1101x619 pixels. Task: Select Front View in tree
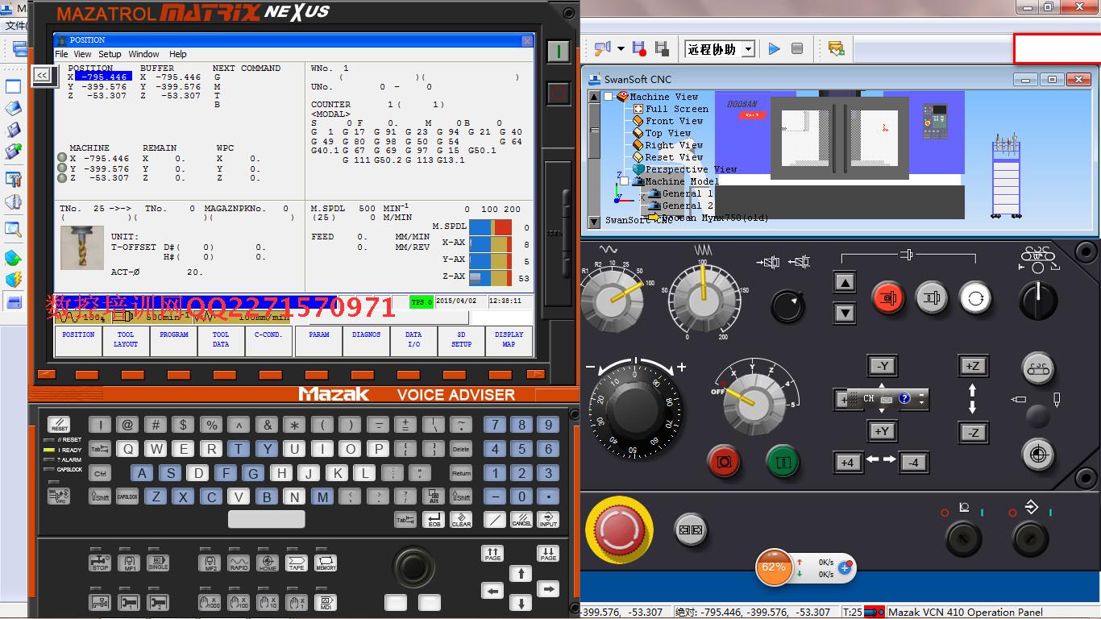click(674, 121)
